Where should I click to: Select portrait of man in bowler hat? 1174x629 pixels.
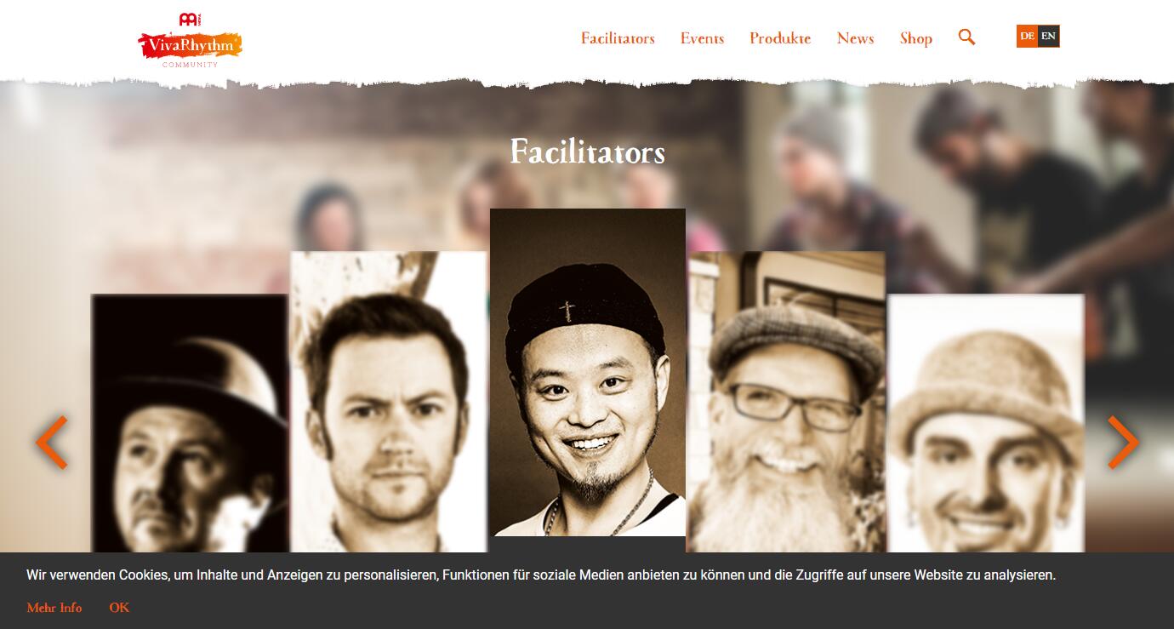point(189,423)
